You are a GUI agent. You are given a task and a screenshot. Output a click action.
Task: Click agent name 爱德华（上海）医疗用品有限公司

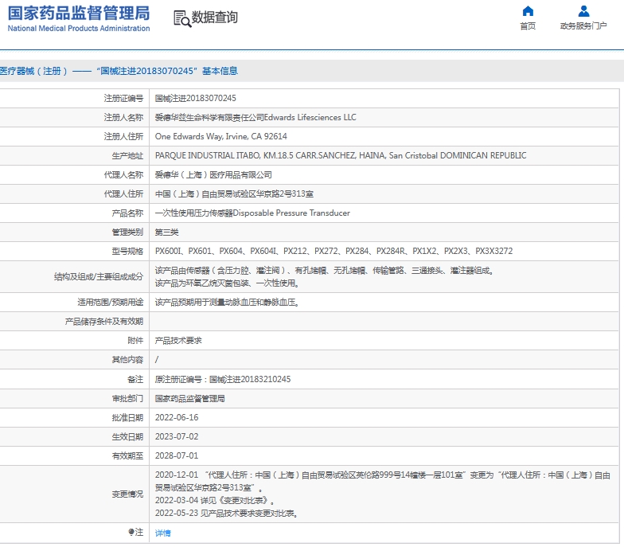pyautogui.click(x=213, y=175)
